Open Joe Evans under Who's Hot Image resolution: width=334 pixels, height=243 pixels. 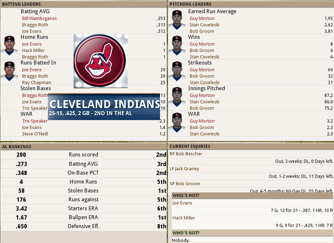pyautogui.click(x=182, y=203)
